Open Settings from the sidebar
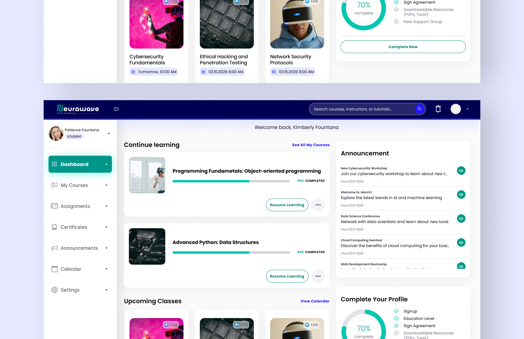This screenshot has height=339, width=524. [x=80, y=290]
